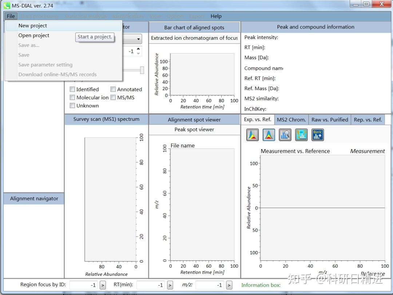
Task: Increase the -1 spinner value with up arrow
Action: (x=138, y=49)
